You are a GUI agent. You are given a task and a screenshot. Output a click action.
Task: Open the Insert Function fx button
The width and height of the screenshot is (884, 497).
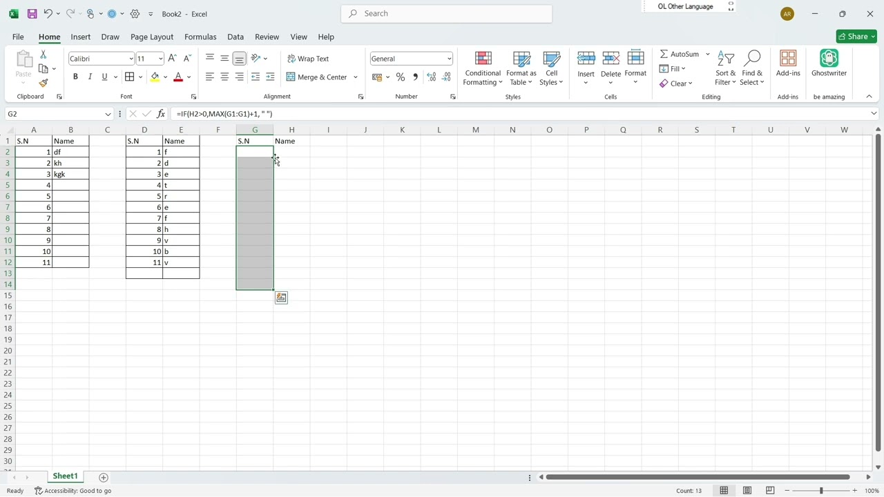[x=161, y=114]
